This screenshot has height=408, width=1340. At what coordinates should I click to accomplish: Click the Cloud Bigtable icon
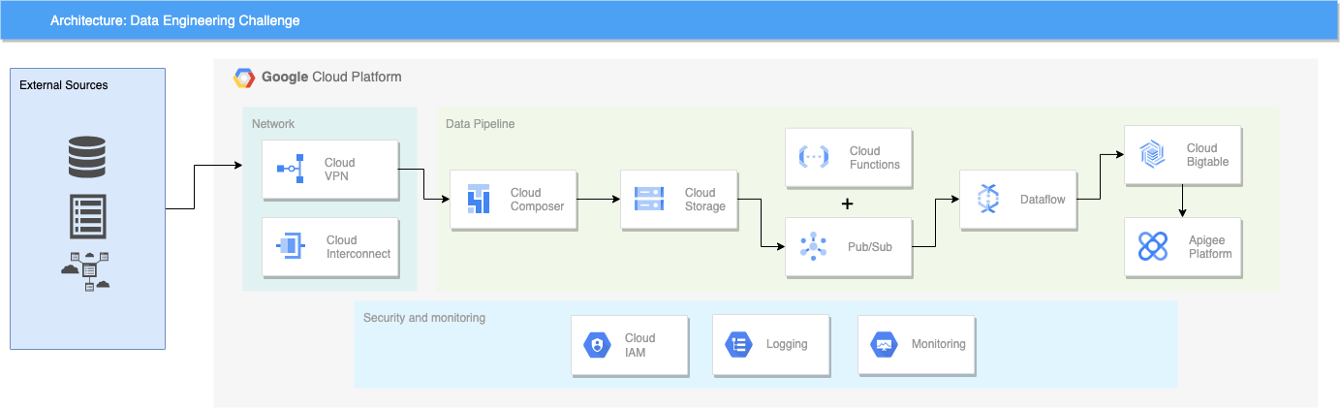(1152, 155)
